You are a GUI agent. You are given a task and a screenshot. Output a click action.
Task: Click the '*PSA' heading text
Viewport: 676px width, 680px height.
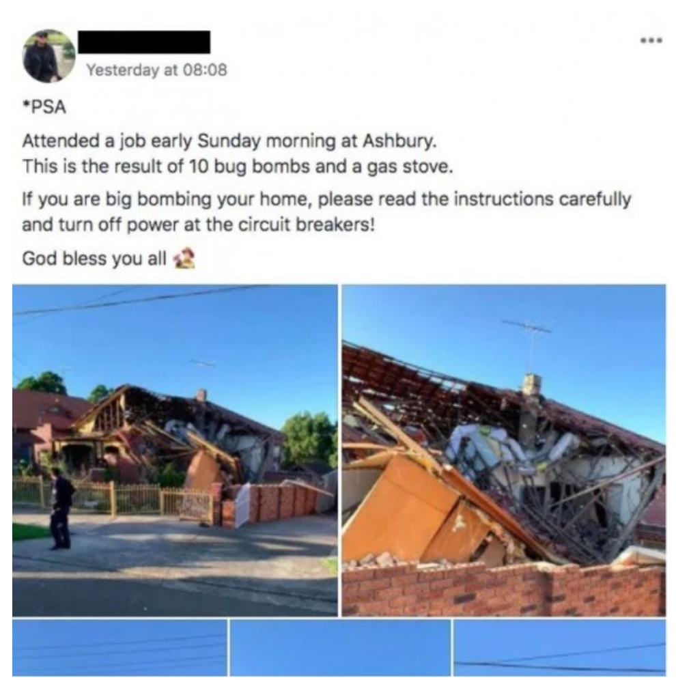point(44,107)
